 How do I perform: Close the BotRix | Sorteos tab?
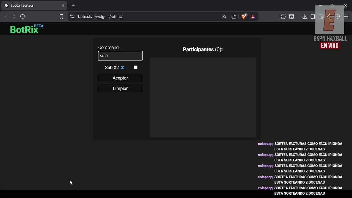(x=63, y=5)
